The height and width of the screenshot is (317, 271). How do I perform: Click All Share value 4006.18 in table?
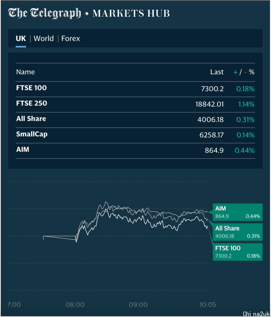pyautogui.click(x=211, y=120)
